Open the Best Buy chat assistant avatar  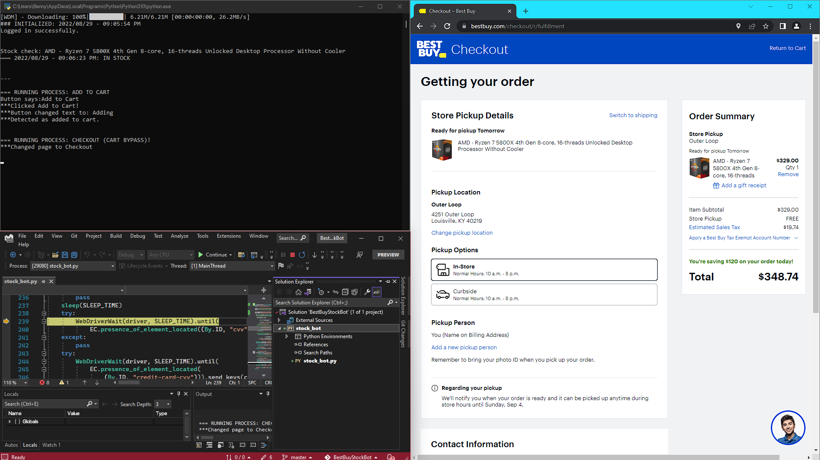[788, 428]
